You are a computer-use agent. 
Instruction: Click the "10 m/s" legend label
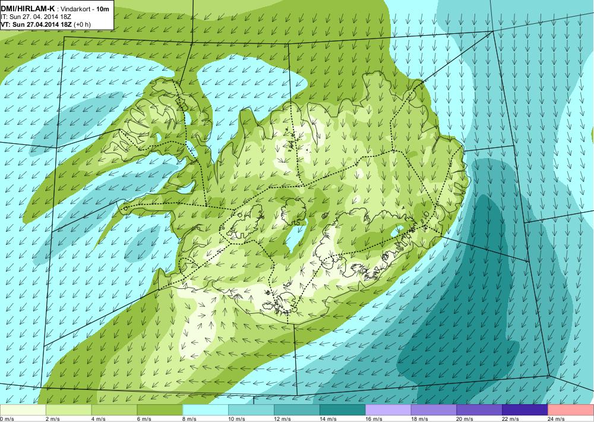[237, 419]
